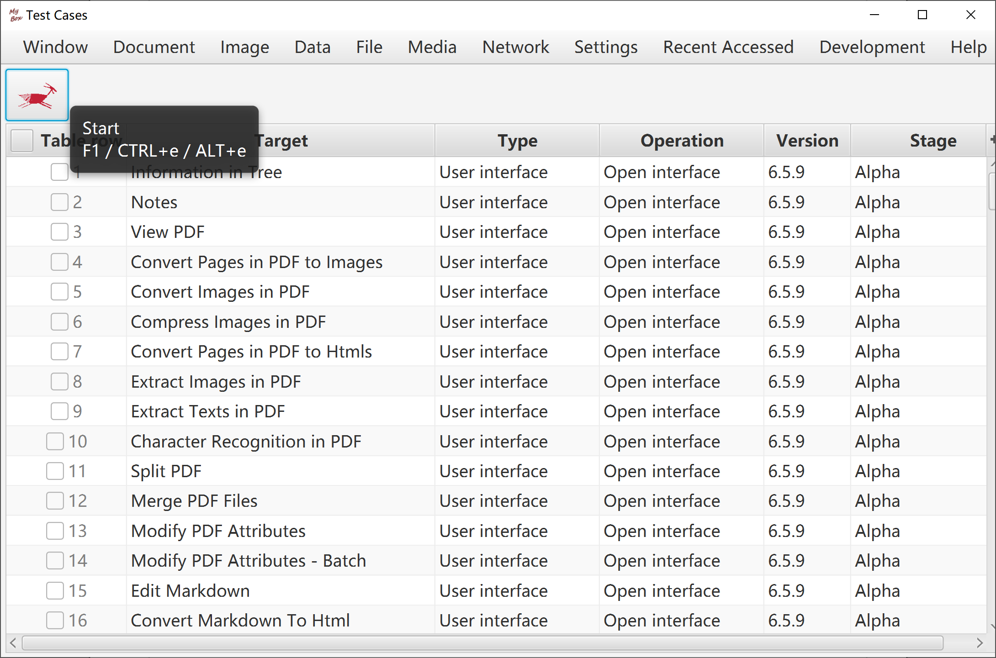This screenshot has height=658, width=996.
Task: Check the checkbox for row 16
Action: point(55,621)
